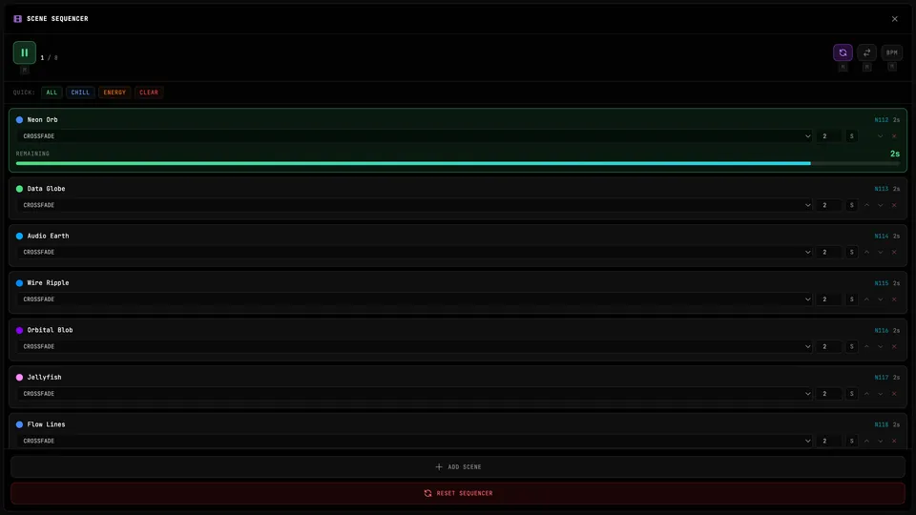Expand Jellyfish Crossfade dropdown
Screen dimensions: 916x515
click(x=415, y=394)
